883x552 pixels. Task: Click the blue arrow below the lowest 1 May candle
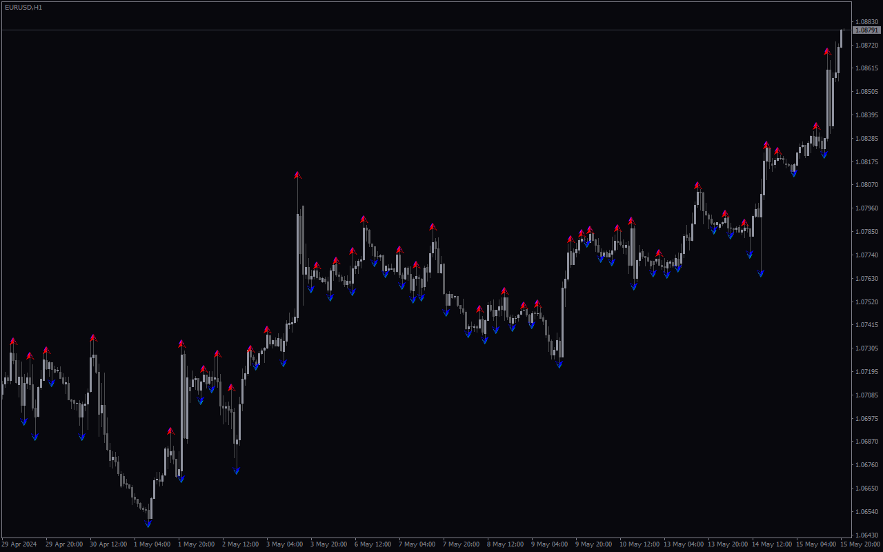click(x=148, y=524)
